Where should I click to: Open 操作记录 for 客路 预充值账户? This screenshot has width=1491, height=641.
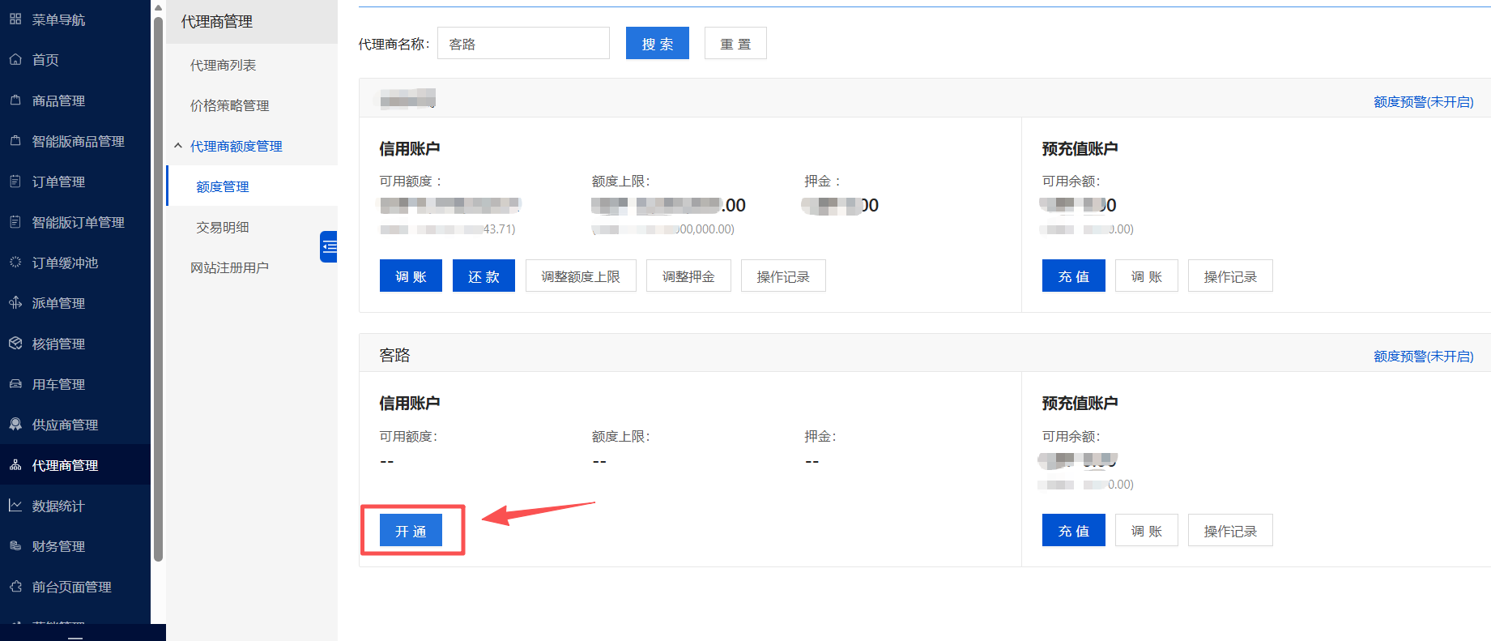[x=1230, y=530]
